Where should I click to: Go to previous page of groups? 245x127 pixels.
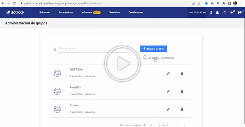coord(178,125)
